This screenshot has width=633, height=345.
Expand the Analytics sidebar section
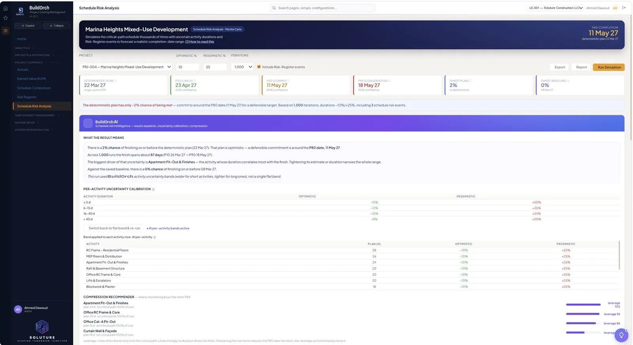[x=24, y=48]
